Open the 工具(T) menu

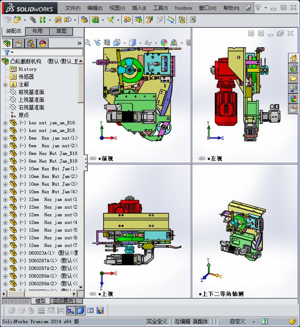(160, 8)
